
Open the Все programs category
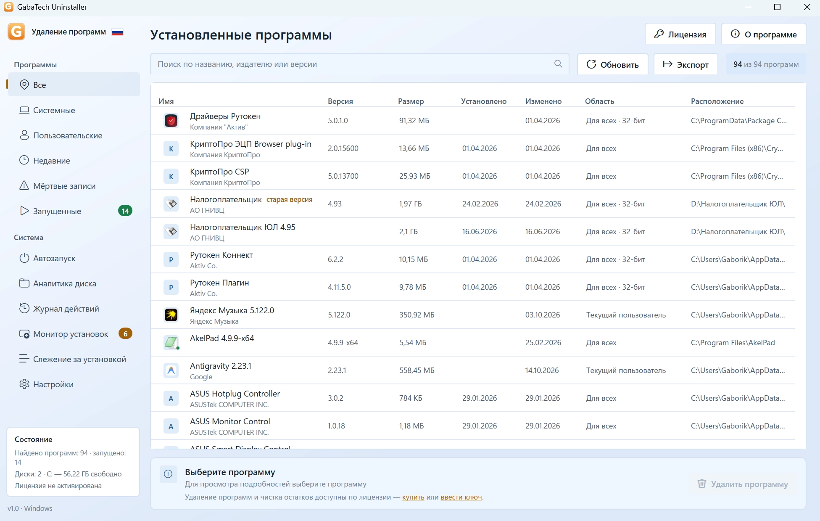click(74, 85)
